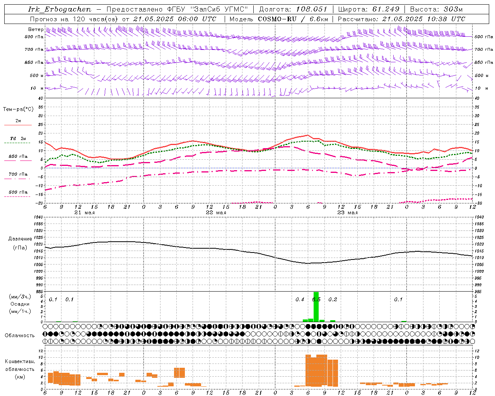Click the "Высота: 303м" elevation text
495x396 pixels.
pyautogui.click(x=436, y=9)
